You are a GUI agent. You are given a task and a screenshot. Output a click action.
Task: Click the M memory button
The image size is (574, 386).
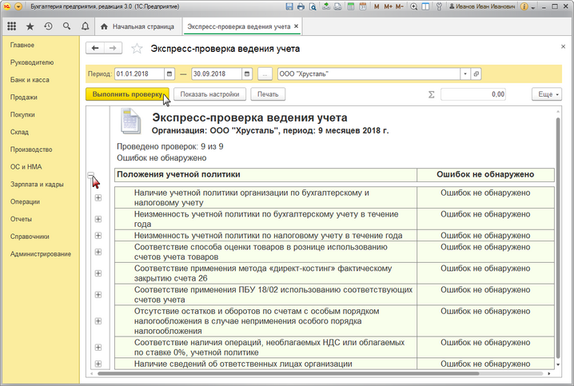[x=377, y=6]
